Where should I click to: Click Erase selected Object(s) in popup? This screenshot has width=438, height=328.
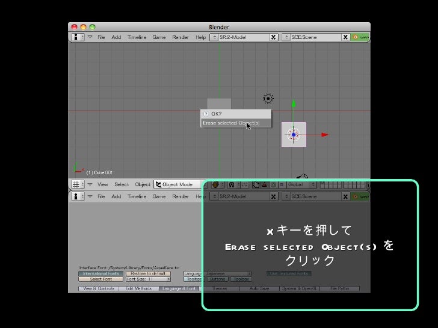pos(236,123)
